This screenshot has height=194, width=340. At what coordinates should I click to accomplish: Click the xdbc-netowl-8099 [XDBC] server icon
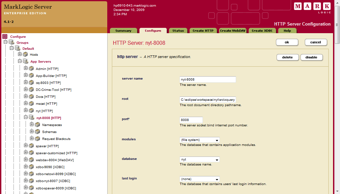pos(31,174)
